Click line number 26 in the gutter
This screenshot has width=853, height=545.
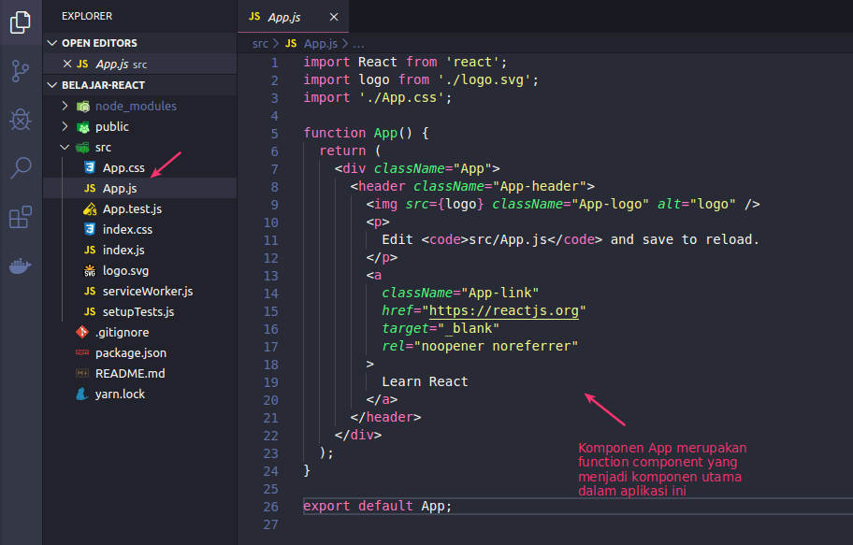(271, 507)
